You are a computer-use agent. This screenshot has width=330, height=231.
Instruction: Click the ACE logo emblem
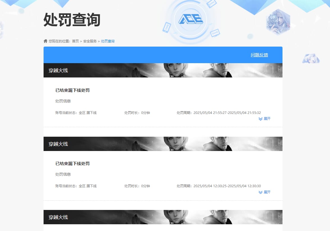click(191, 19)
